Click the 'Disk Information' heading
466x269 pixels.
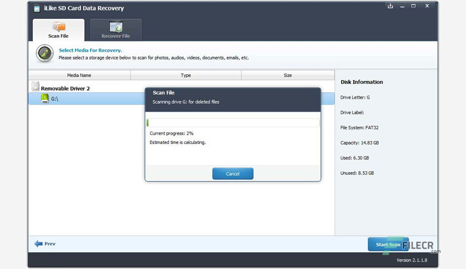(362, 82)
